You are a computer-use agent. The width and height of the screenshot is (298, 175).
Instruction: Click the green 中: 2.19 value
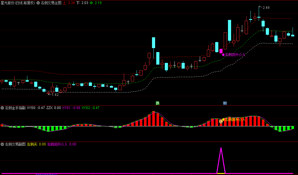click(x=96, y=3)
